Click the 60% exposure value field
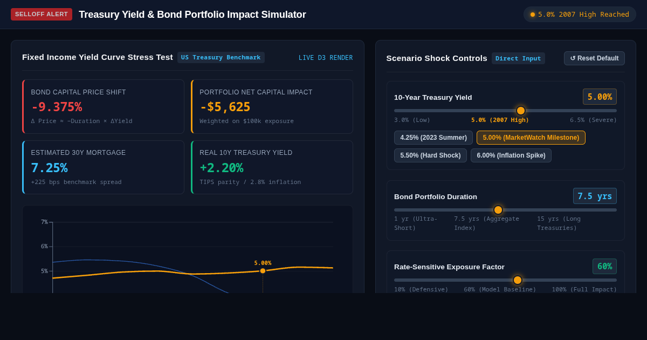647x340 pixels. pyautogui.click(x=604, y=266)
